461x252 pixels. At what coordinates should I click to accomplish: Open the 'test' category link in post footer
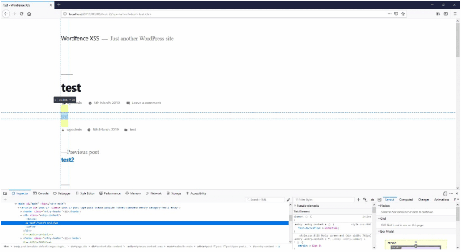pos(133,130)
